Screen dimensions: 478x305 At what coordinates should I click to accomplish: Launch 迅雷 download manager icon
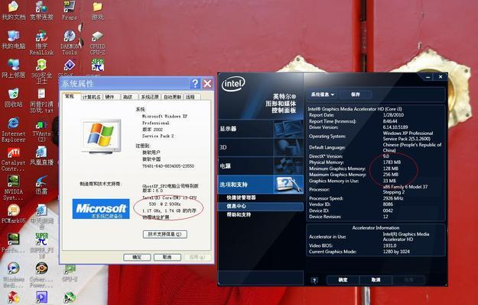41,185
